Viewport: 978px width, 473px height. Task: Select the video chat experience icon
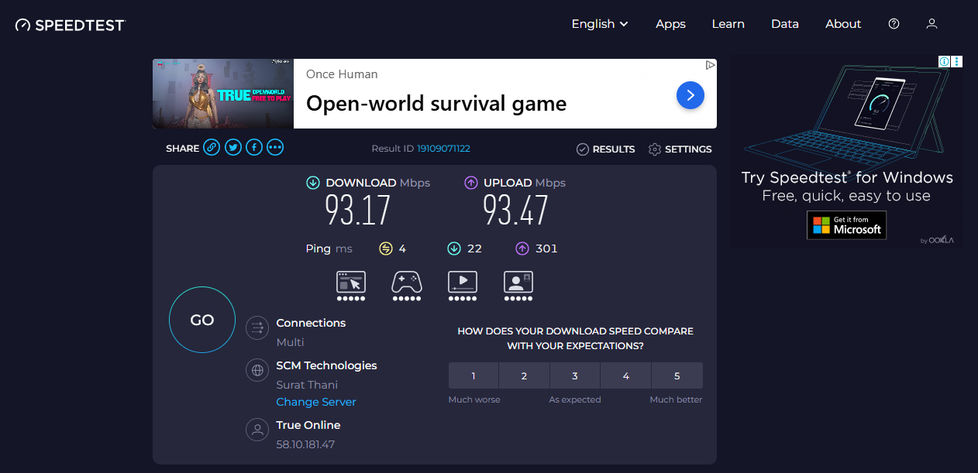click(518, 286)
